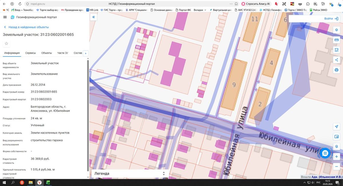
Task: Ask Alice AI button
Action: tap(256, 4)
